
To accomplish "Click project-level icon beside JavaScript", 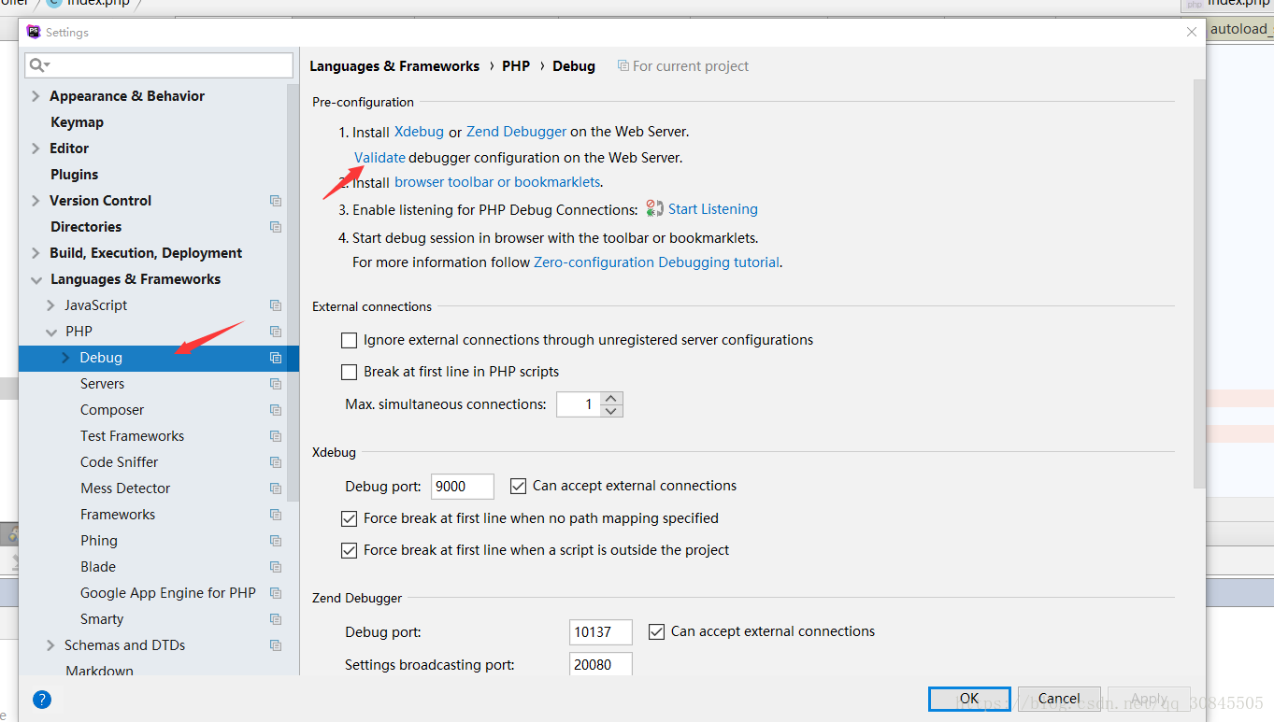I will pos(276,305).
